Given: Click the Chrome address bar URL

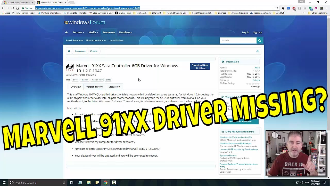Looking at the screenshot, I should pyautogui.click(x=88, y=8).
